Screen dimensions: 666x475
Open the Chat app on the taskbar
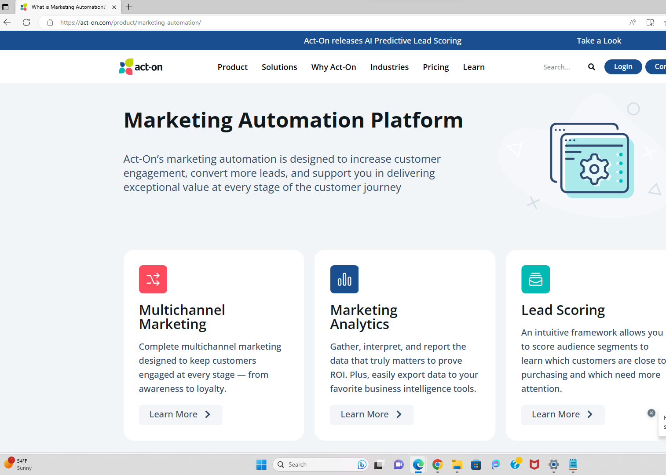(399, 464)
